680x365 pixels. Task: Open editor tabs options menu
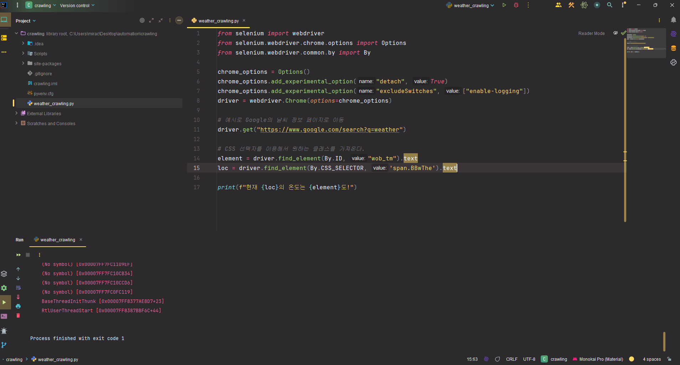(659, 20)
